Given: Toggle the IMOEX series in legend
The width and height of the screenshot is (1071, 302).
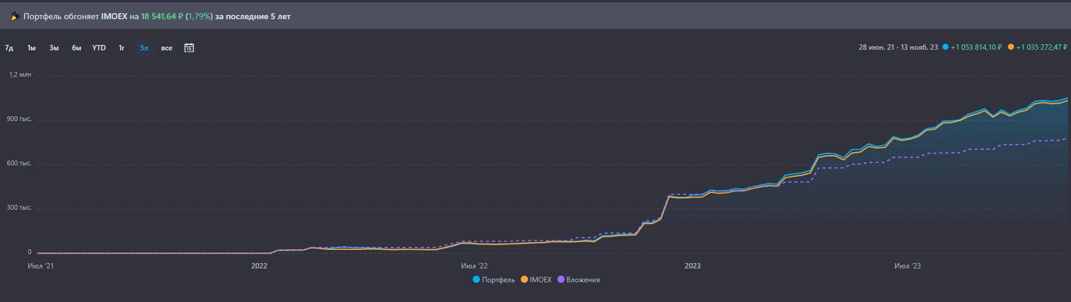Looking at the screenshot, I should coord(536,280).
